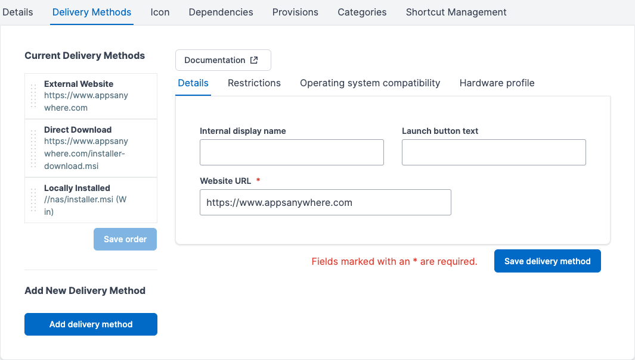Switch to Shortcut Management tab

[456, 12]
